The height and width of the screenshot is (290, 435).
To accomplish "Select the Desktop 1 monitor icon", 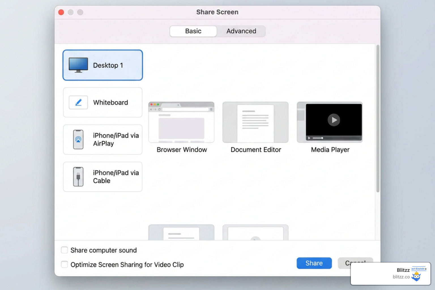I will click(78, 65).
